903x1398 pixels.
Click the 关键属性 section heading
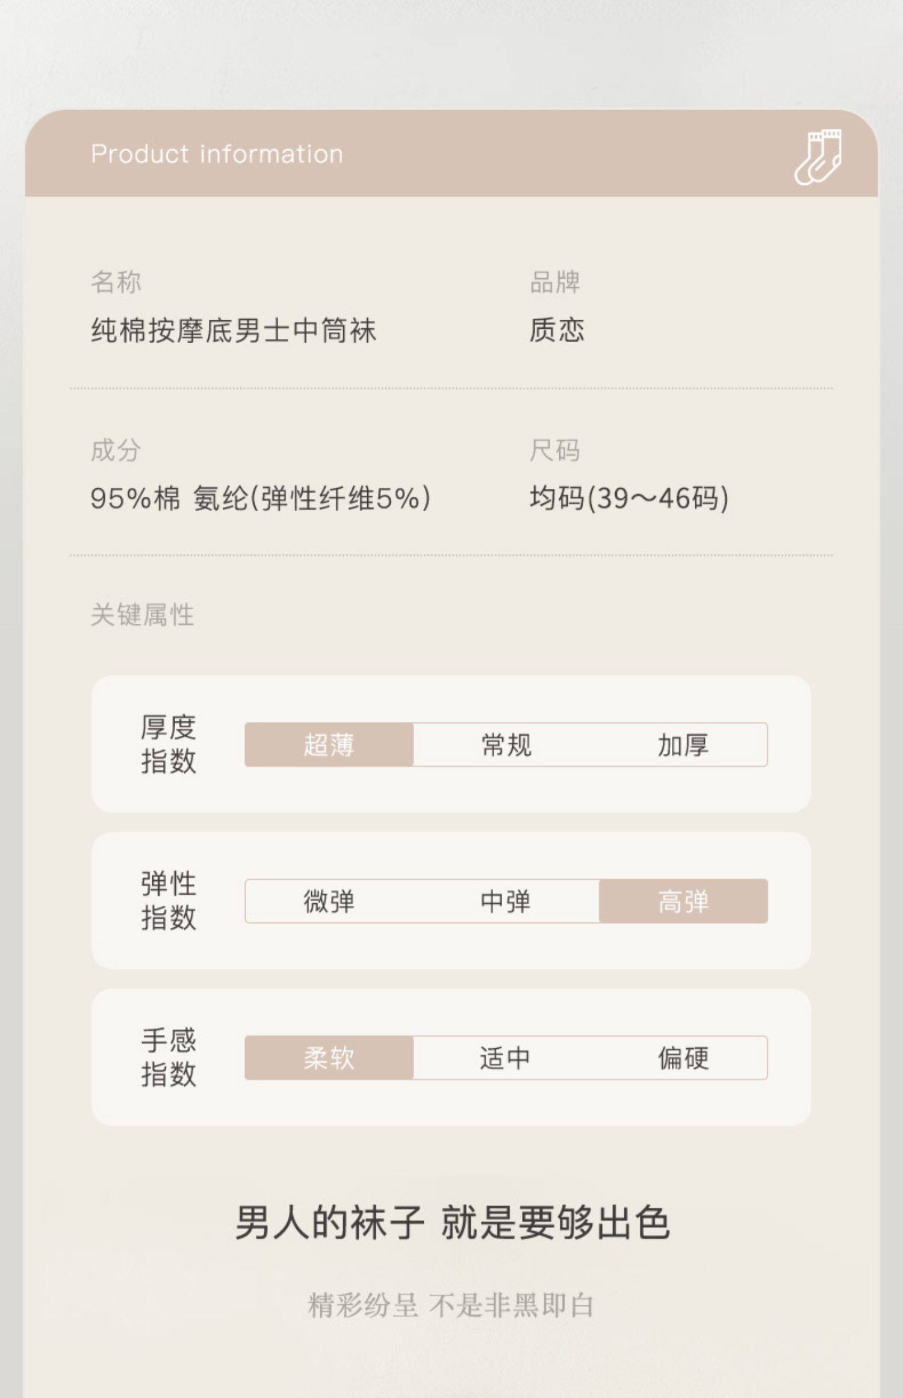pyautogui.click(x=143, y=615)
